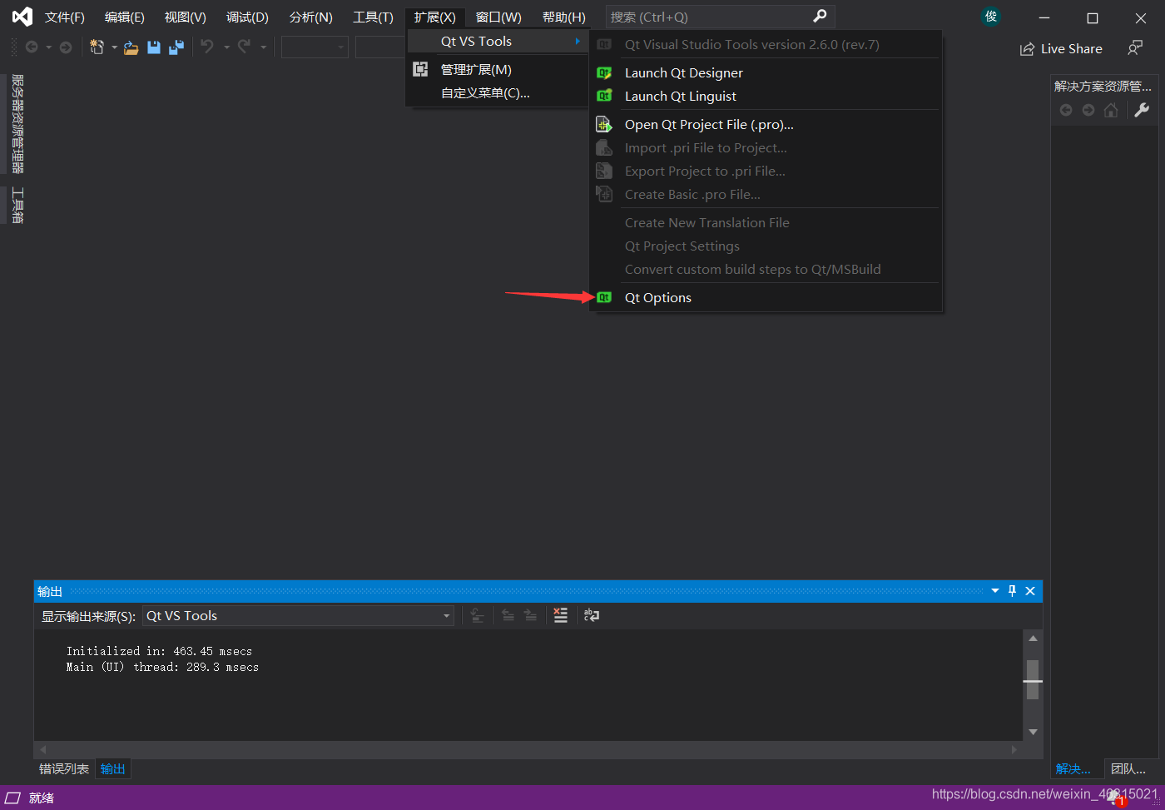Switch to the 团队... tab
1165x810 pixels.
pos(1128,769)
